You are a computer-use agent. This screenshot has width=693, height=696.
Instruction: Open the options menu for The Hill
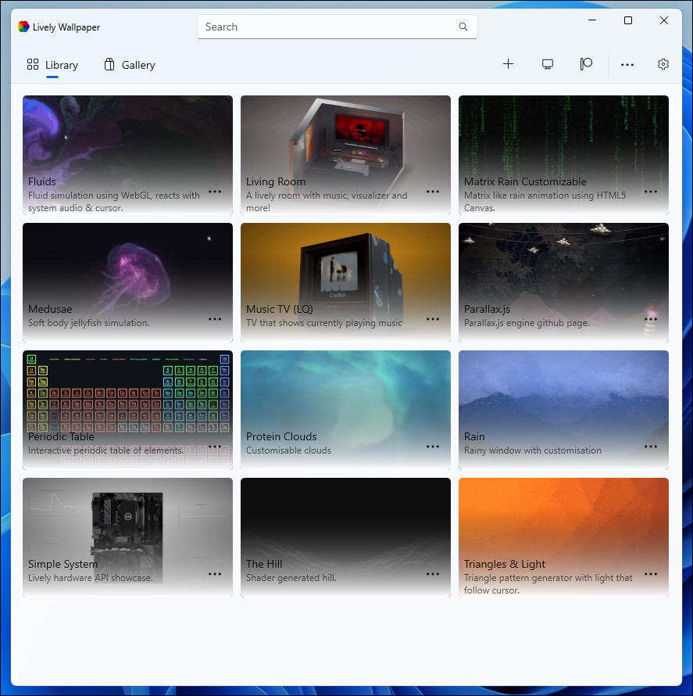pyautogui.click(x=433, y=573)
